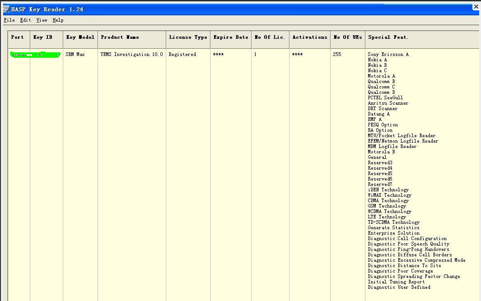The width and height of the screenshot is (481, 301).
Task: Select the TEMS Investigation 10.0 cell
Action: (x=131, y=54)
